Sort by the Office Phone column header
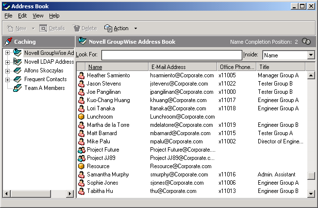The image size is (318, 208). pos(236,67)
